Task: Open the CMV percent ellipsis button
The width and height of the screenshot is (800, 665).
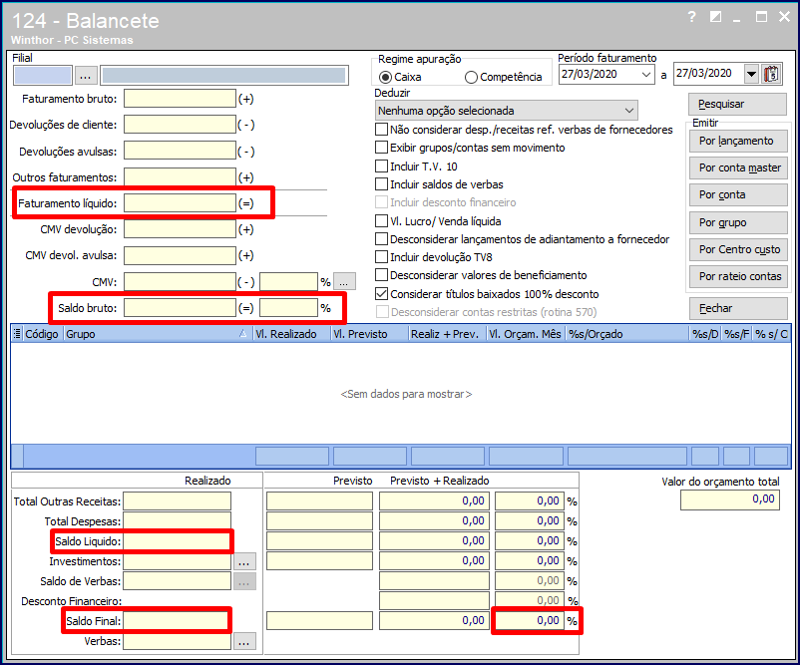Action: click(344, 281)
